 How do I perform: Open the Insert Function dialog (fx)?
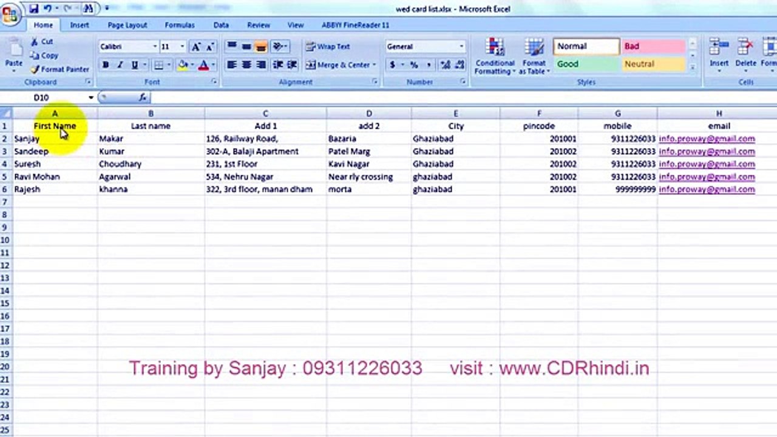click(143, 97)
